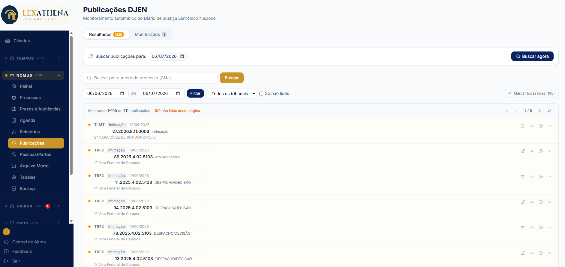
Task: Click refresh icon beside Buscar publicações para
Action: coord(91,56)
